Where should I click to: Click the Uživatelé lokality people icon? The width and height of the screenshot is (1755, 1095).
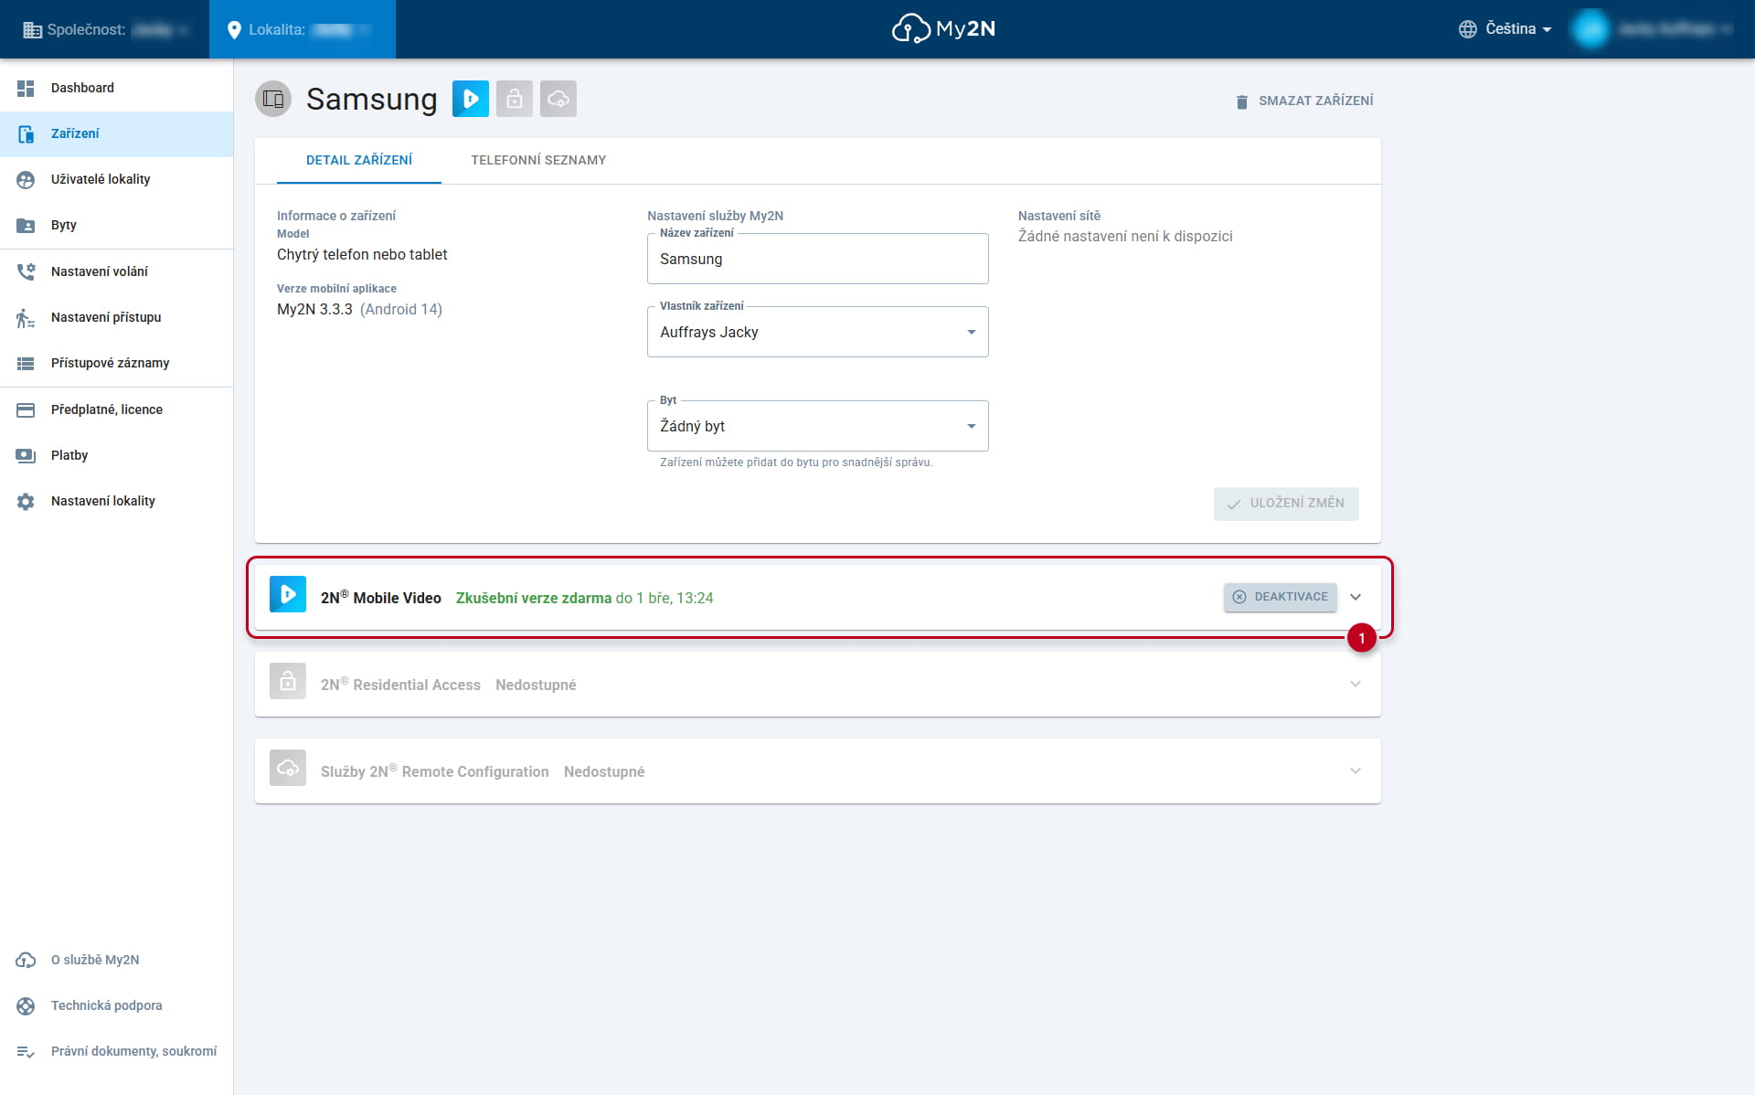[26, 179]
